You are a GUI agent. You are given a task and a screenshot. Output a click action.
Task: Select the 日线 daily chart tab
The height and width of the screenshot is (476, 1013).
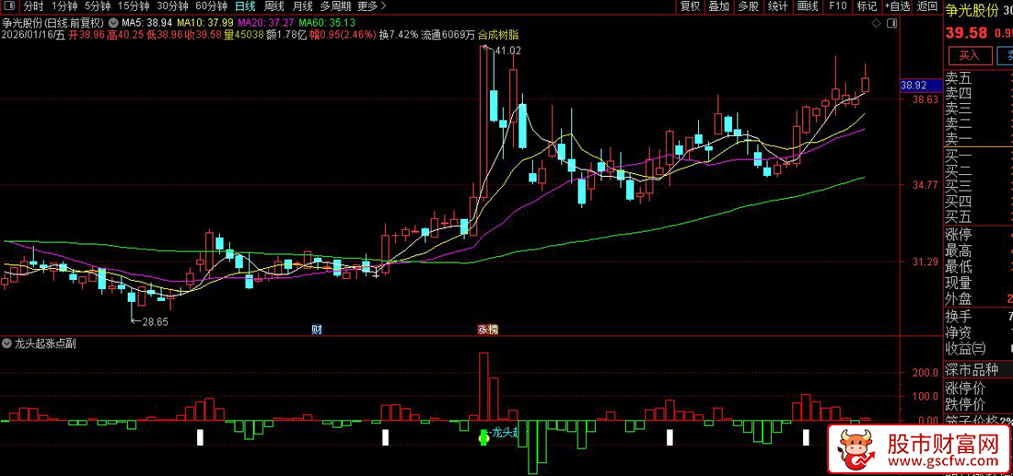245,6
